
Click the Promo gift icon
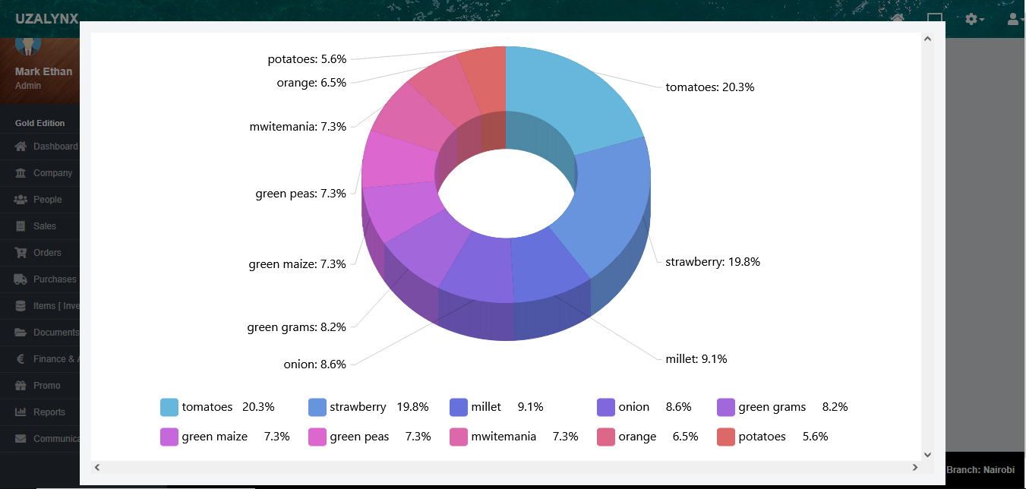click(x=21, y=386)
